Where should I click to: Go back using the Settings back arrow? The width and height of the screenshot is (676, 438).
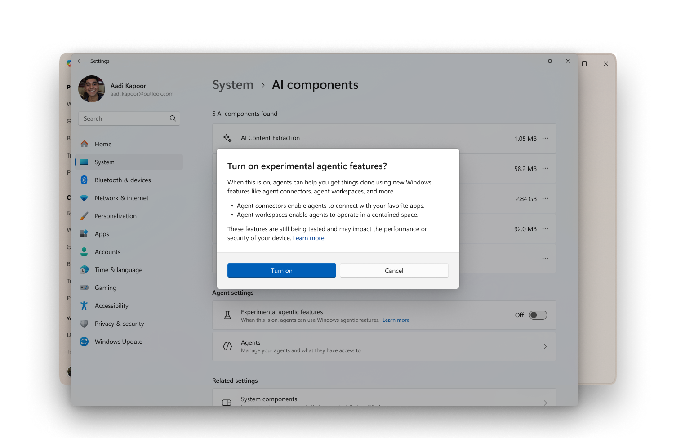point(80,61)
